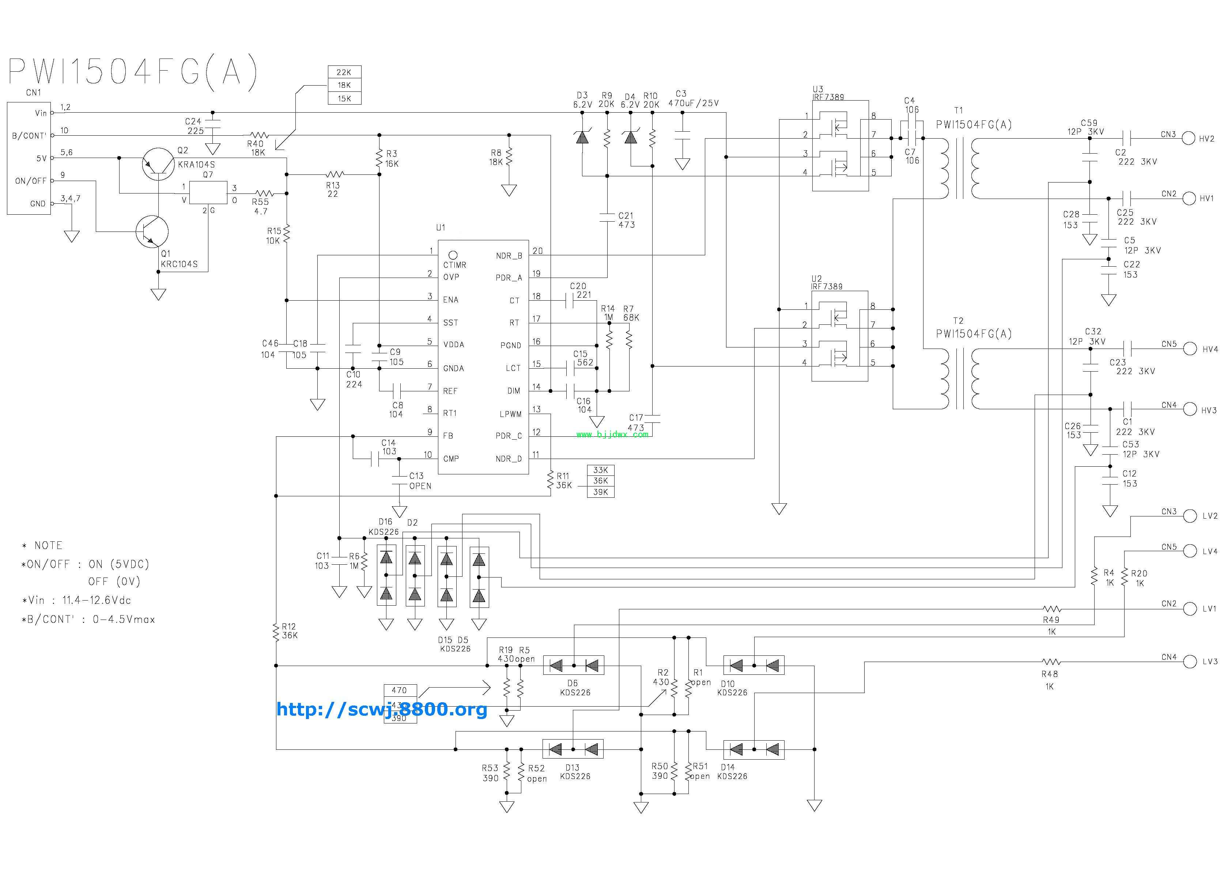Screen dimensions: 1224x869
Task: Click the 'C59 12P 3KV' label
Action: [x=1086, y=127]
